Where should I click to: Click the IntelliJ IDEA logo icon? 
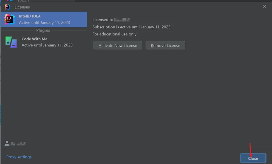pos(10,19)
